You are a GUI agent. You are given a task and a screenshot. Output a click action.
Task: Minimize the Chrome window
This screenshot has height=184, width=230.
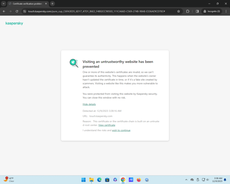pyautogui.click(x=209, y=4)
